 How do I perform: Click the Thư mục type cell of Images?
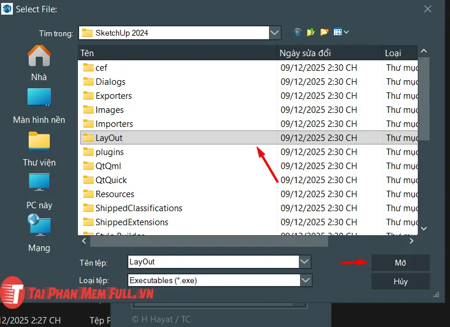(402, 110)
